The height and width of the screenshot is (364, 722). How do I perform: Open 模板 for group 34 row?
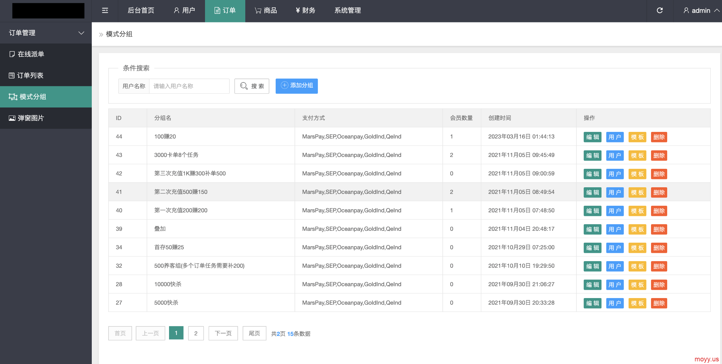tap(637, 248)
